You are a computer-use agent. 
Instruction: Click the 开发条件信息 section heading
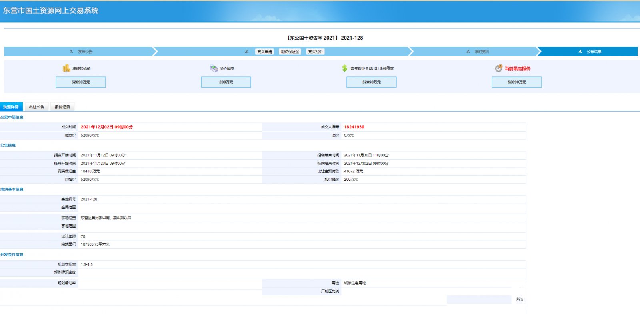coord(12,254)
